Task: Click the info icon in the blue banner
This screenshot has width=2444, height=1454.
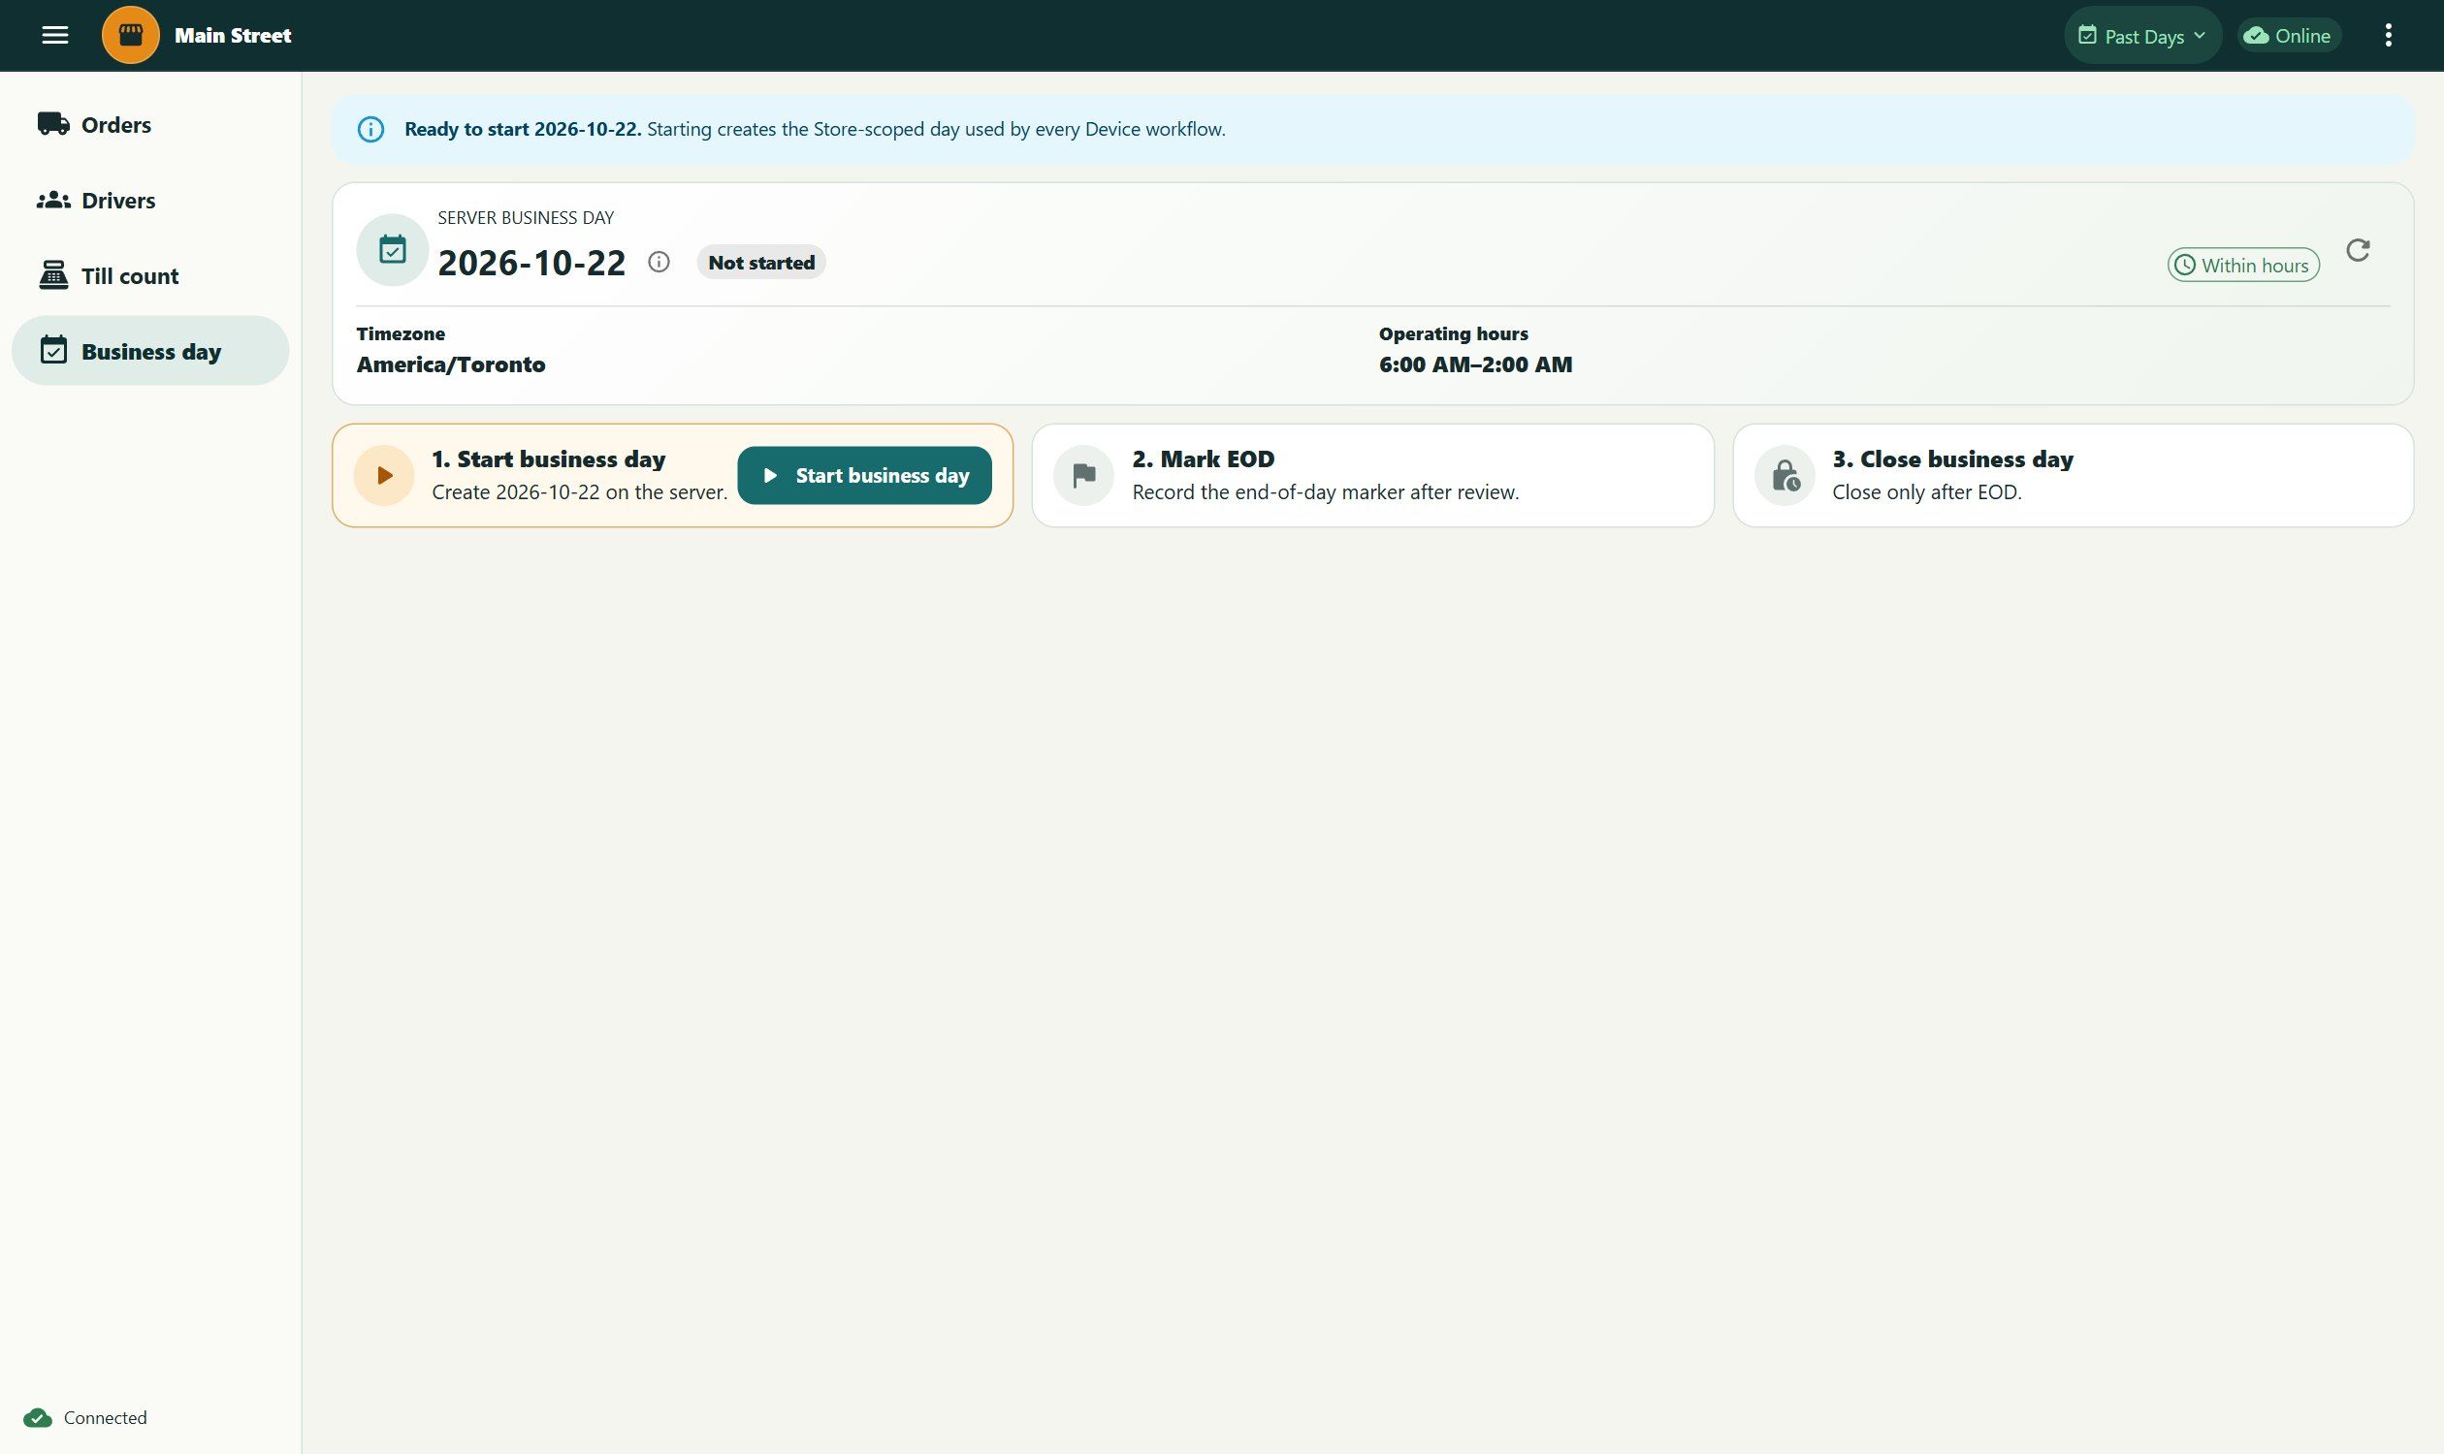Action: tap(370, 129)
